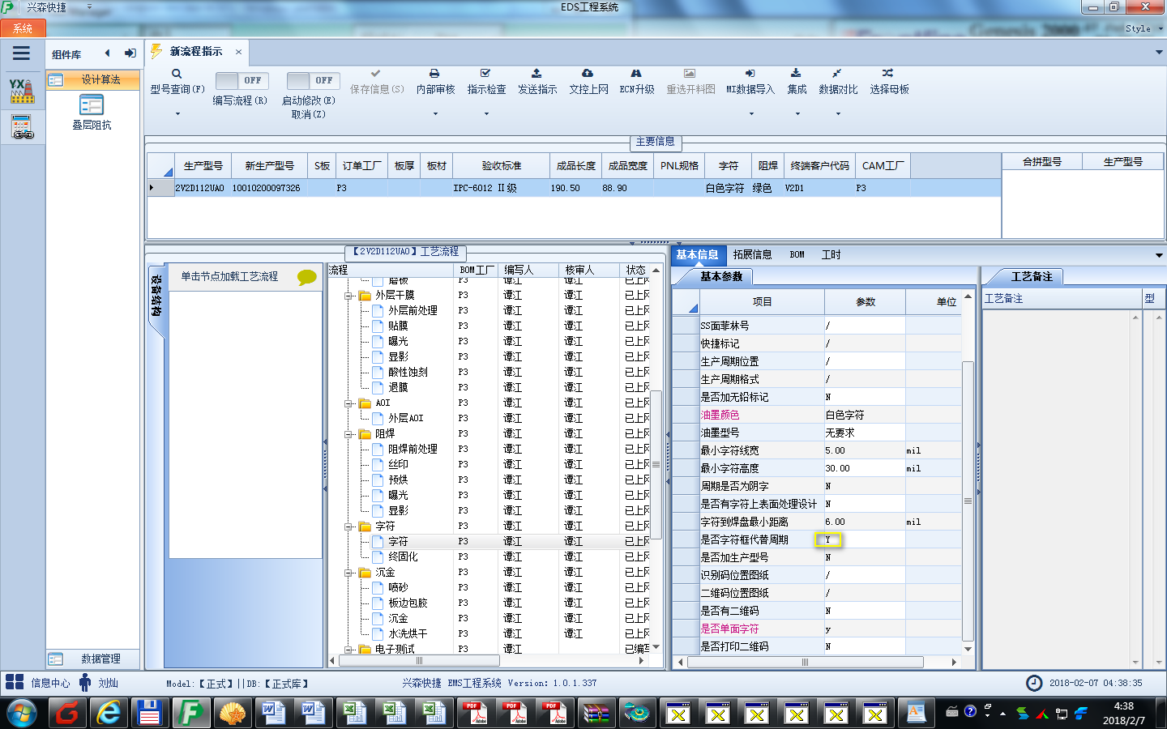Click the 设备结构 vertical side tab

click(x=156, y=296)
